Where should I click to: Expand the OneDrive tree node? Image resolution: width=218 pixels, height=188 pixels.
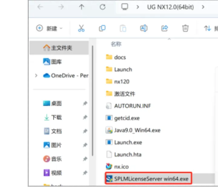[36, 76]
